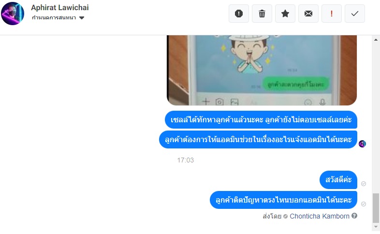This screenshot has width=380, height=234.
Task: Open the กำหนดการสนทนา assignment menu label
Action: 54,18
